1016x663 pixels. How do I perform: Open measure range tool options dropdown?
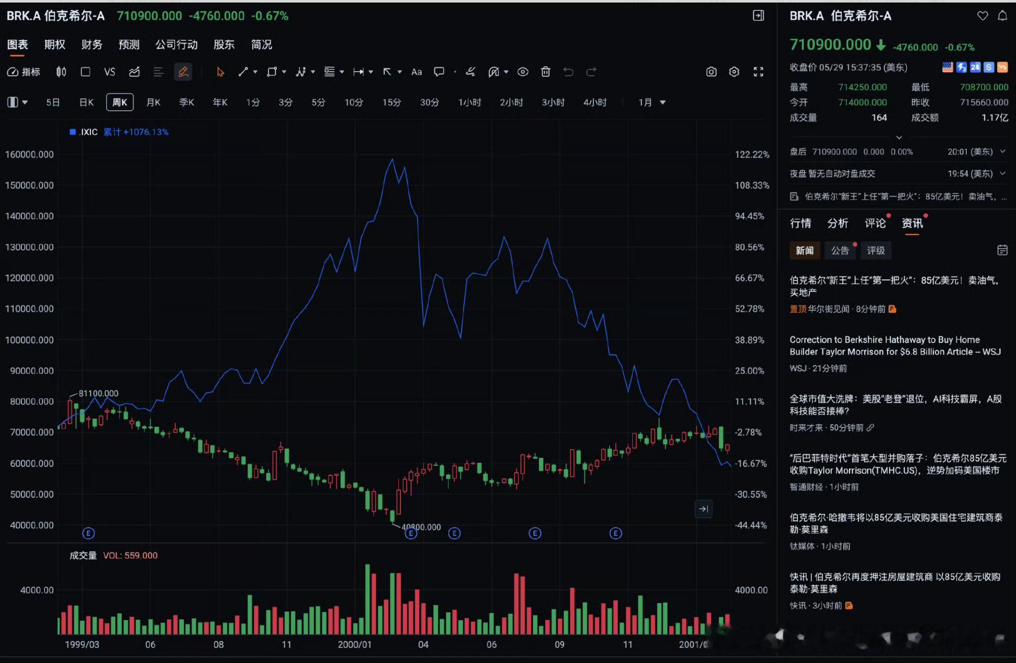click(x=371, y=72)
